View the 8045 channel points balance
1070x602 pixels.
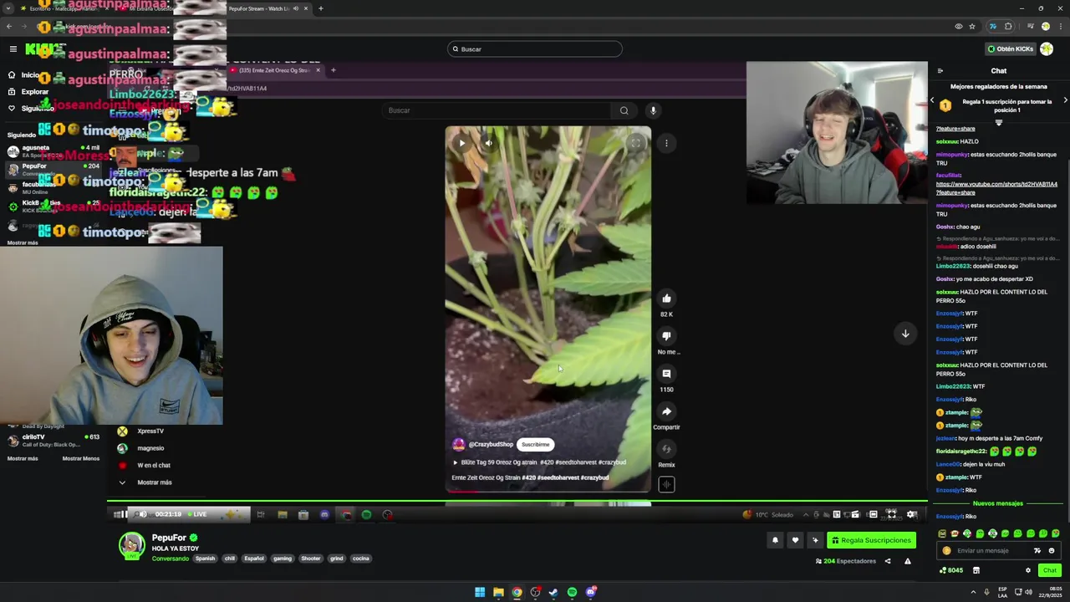pos(951,570)
